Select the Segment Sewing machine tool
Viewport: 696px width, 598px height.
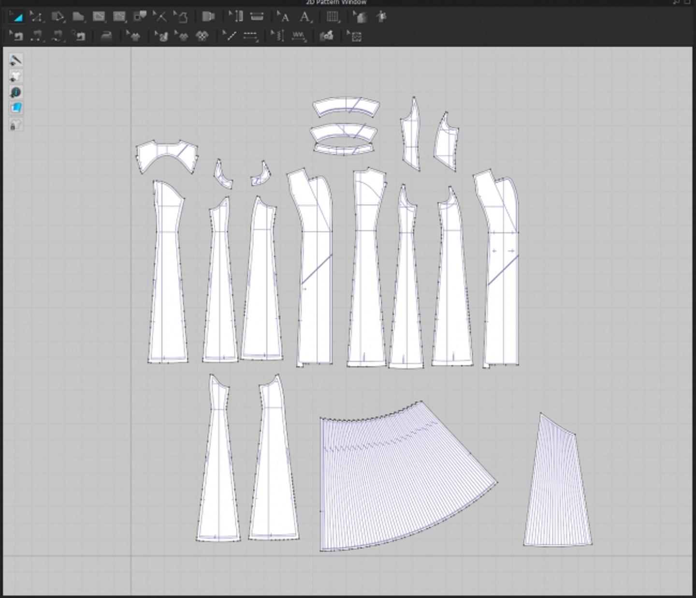(37, 36)
